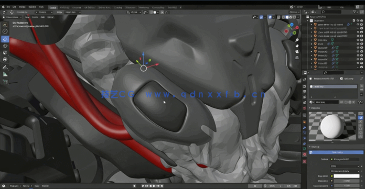
Task: Select the Scale tool in left toolbar
Action: [5, 52]
